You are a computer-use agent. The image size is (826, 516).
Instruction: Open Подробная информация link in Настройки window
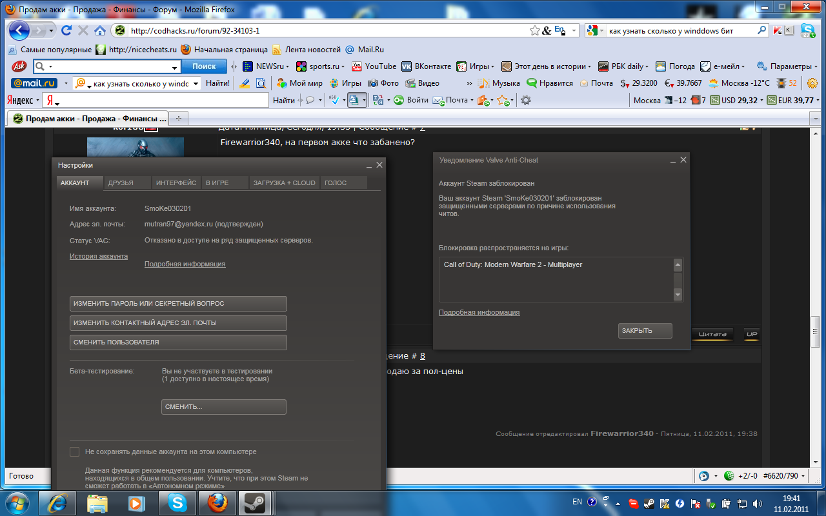pyautogui.click(x=185, y=264)
